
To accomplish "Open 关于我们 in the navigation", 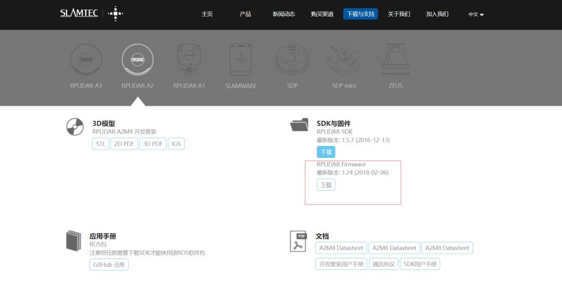I will pyautogui.click(x=399, y=14).
